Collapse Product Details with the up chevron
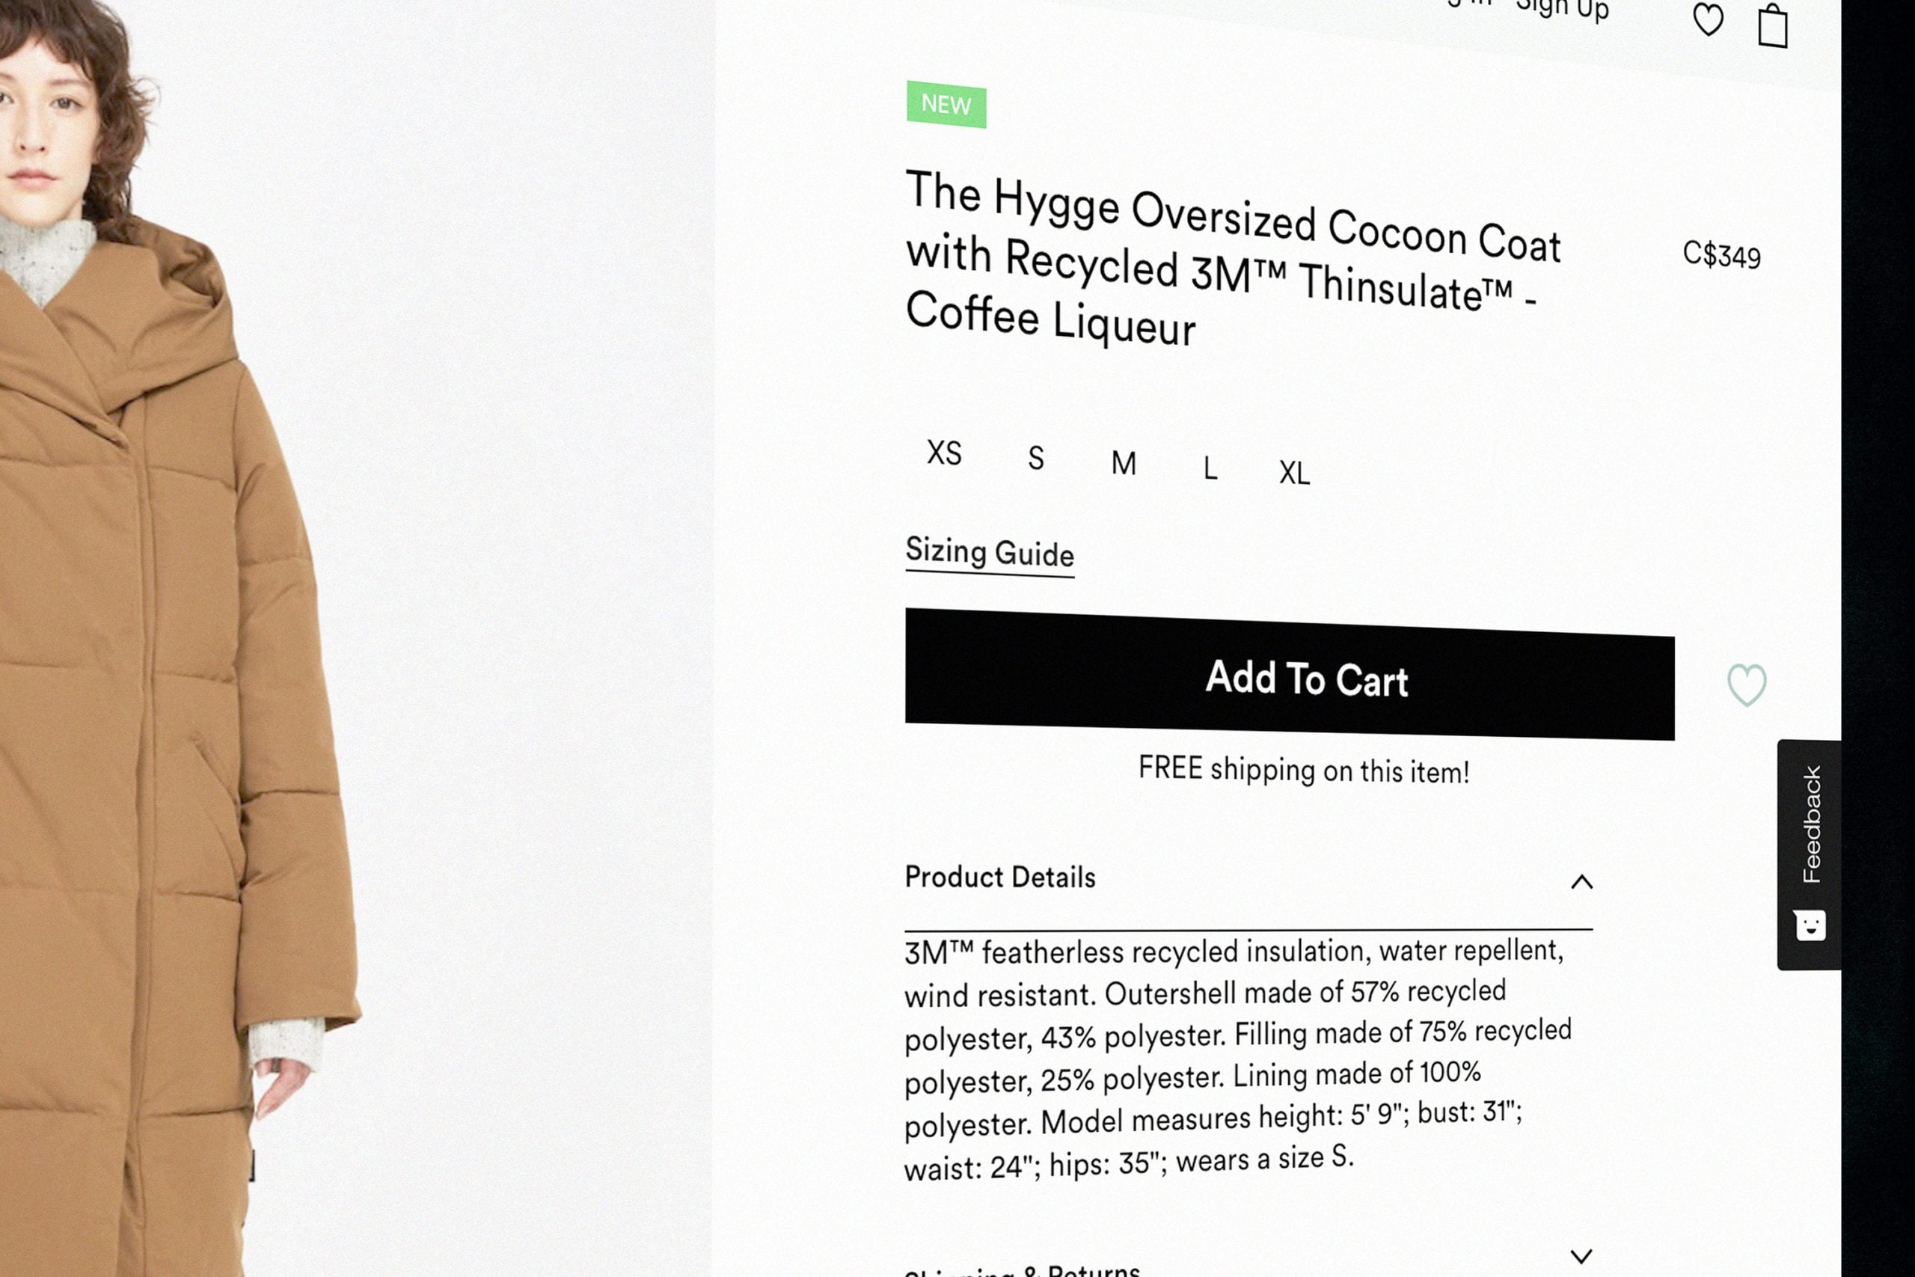Screen dimensions: 1915x1277 click(x=1581, y=882)
